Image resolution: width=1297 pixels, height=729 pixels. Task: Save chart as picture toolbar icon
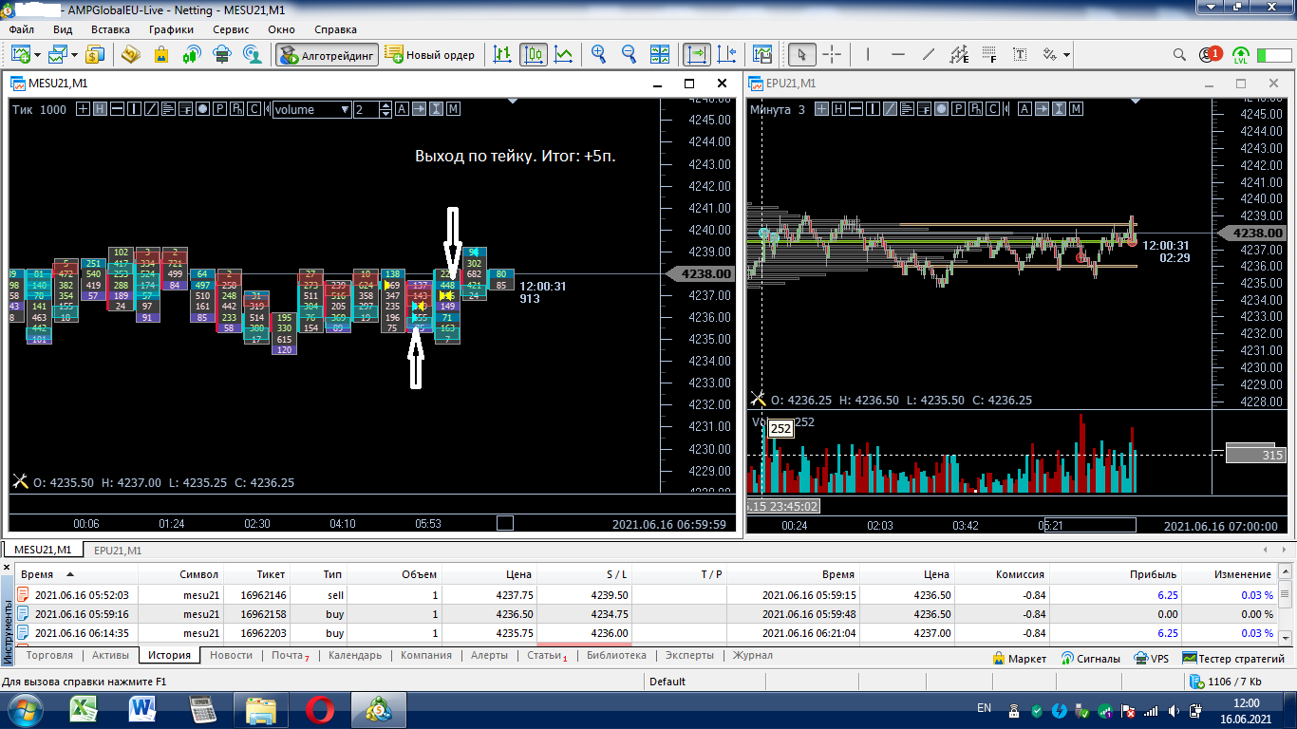[x=761, y=54]
